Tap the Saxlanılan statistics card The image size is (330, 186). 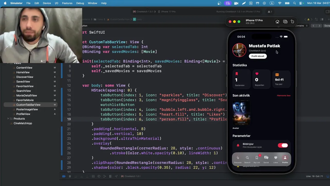click(x=241, y=79)
